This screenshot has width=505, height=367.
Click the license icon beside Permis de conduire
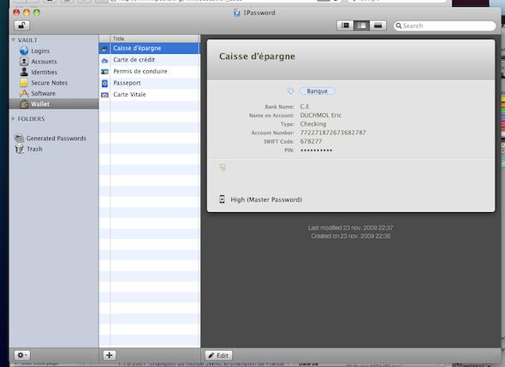[x=104, y=72]
